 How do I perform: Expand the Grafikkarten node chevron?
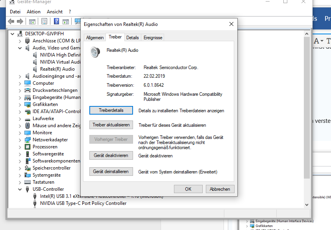pos(20,105)
